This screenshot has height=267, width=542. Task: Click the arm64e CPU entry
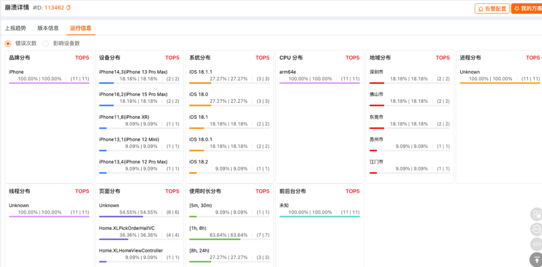pyautogui.click(x=320, y=76)
